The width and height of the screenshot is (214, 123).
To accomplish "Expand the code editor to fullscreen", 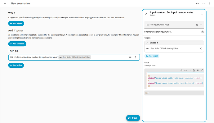I will (x=202, y=70).
